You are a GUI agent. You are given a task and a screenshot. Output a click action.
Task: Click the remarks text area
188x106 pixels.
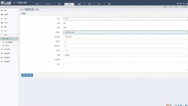(125, 67)
